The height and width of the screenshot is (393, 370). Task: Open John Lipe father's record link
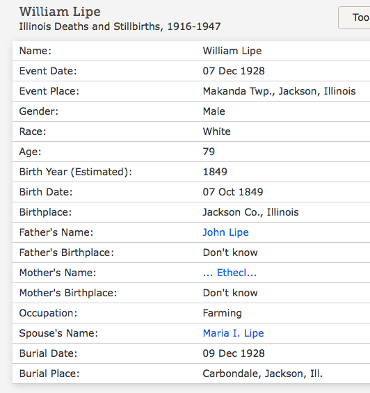coord(225,232)
